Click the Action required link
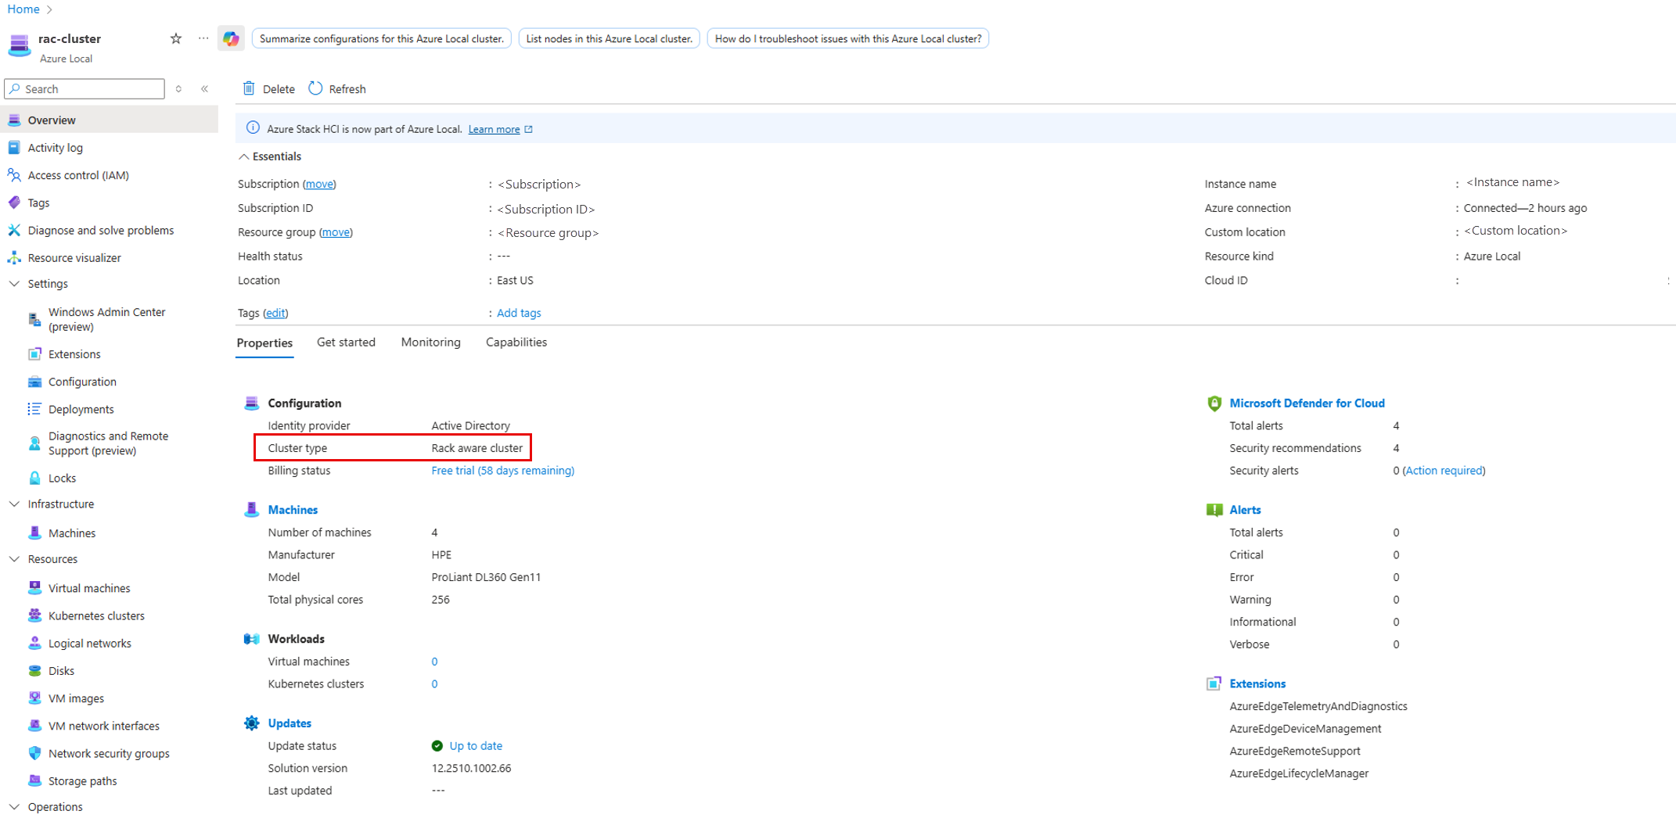This screenshot has width=1676, height=818. pyautogui.click(x=1444, y=471)
